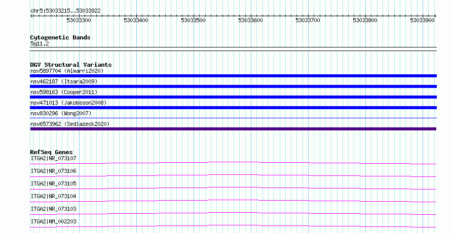
Task: Open variant nsv471013 (Jakobsson2008) label
Action: click(68, 103)
